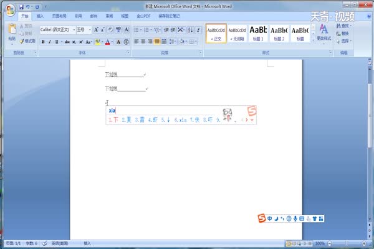The width and height of the screenshot is (374, 249).
Task: Open the 页面布局 ribbon tab
Action: point(59,16)
